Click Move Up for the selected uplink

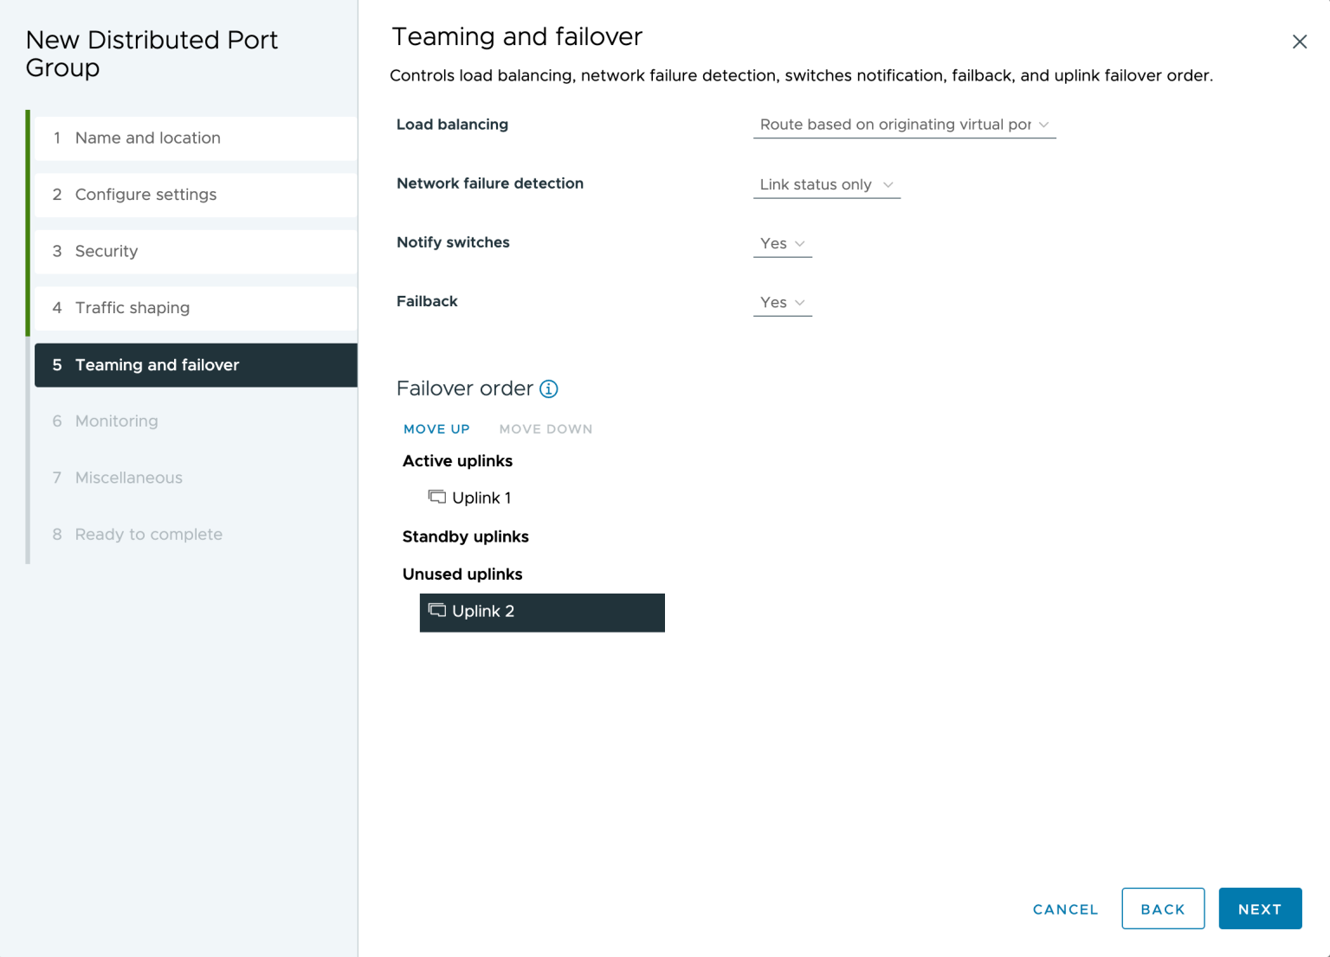pyautogui.click(x=436, y=429)
